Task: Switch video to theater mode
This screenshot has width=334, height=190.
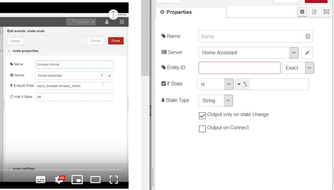Action: [x=95, y=180]
